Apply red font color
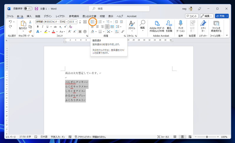 [53, 32]
